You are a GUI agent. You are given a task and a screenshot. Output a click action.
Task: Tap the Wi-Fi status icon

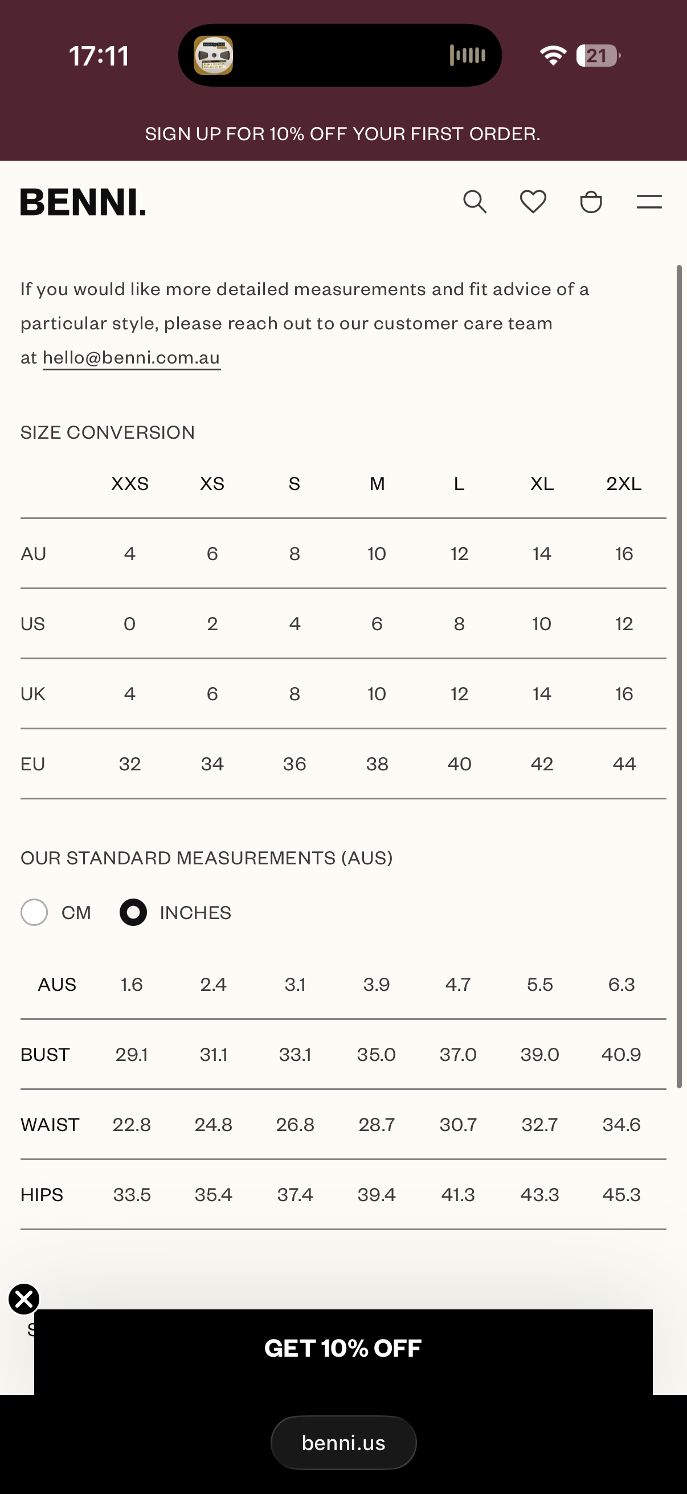[553, 56]
